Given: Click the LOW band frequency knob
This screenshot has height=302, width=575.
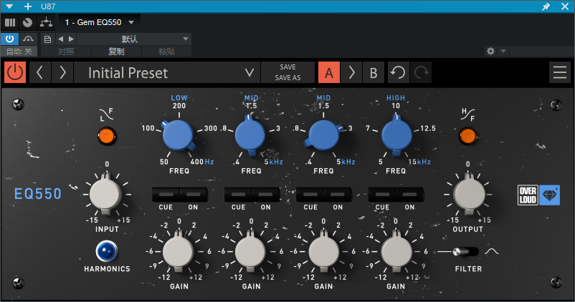Looking at the screenshot, I should coord(179,135).
